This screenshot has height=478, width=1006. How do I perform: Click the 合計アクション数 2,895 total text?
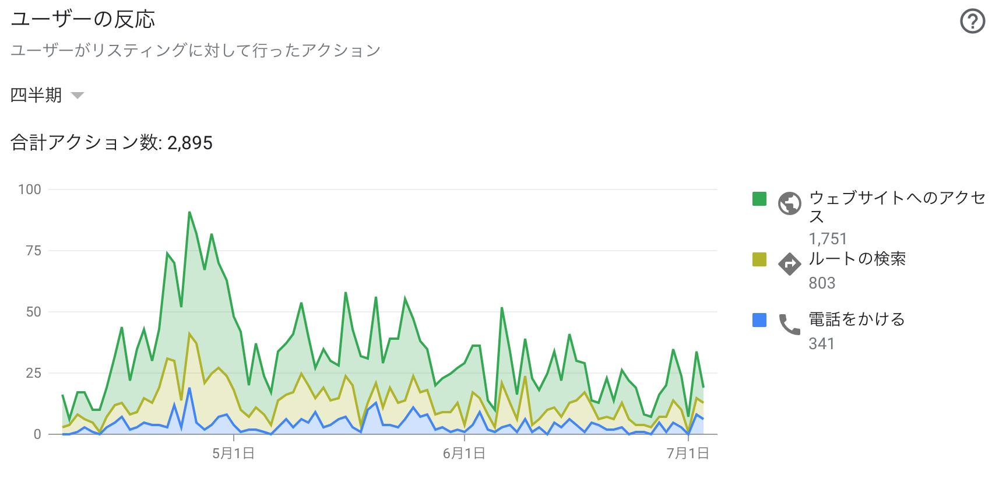click(111, 143)
